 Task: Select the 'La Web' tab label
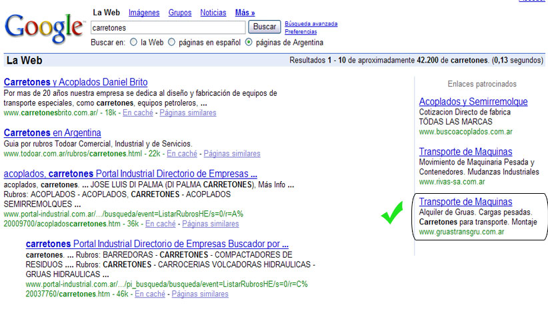coord(106,13)
